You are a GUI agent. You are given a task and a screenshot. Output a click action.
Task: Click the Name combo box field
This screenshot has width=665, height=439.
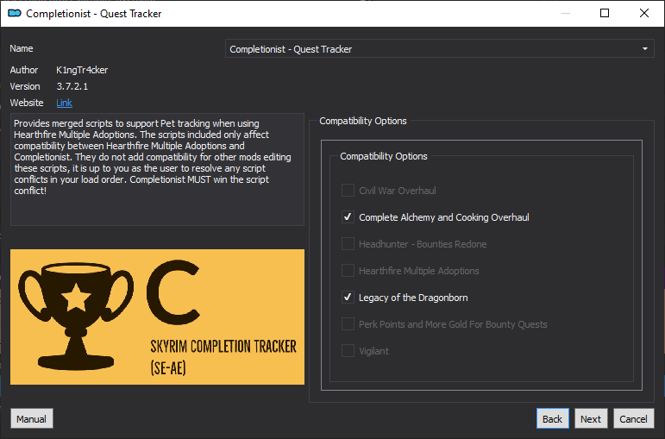(439, 49)
